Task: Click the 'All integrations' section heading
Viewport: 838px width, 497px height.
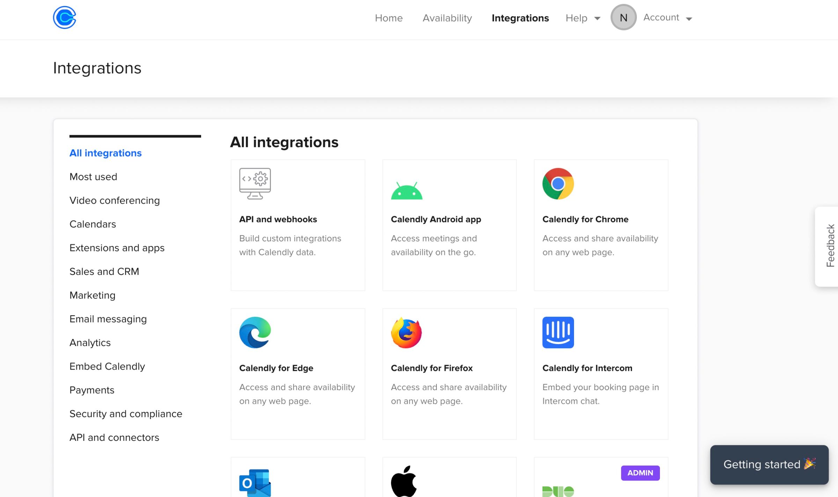Action: pyautogui.click(x=284, y=142)
